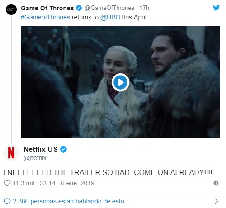Expand conversation with right chevron

[217, 201]
